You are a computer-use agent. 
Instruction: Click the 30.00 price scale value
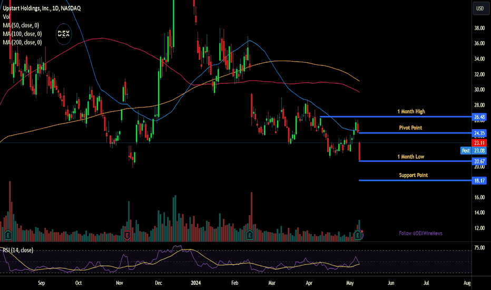(x=479, y=90)
